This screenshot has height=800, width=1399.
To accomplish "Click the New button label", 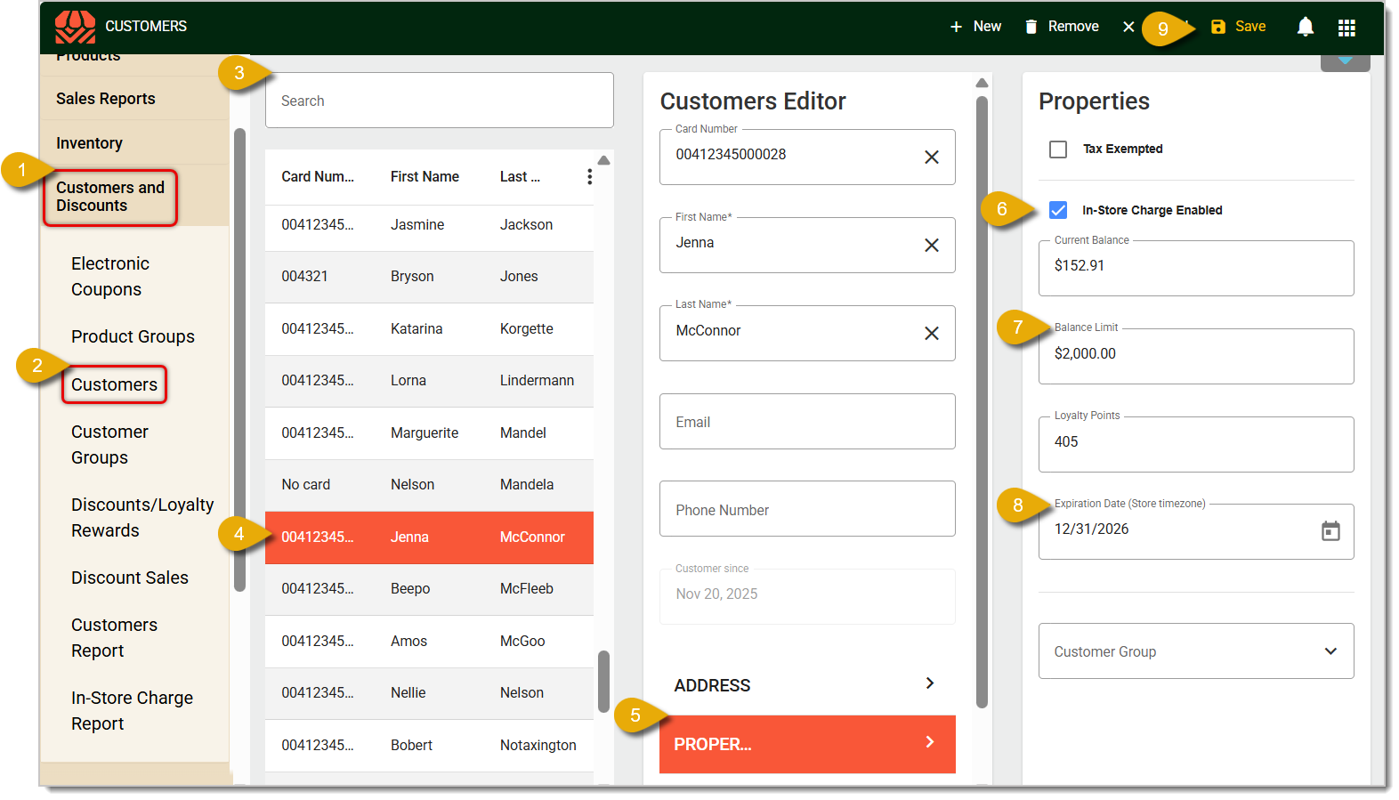I will pos(987,27).
